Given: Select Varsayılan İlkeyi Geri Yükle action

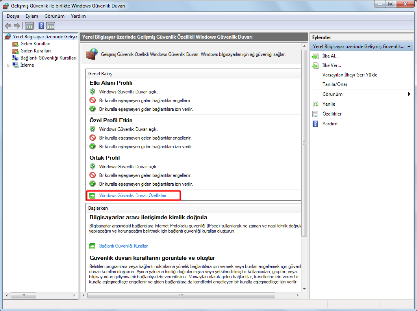Looking at the screenshot, I should click(x=350, y=75).
